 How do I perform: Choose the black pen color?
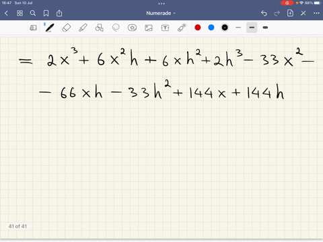click(225, 28)
